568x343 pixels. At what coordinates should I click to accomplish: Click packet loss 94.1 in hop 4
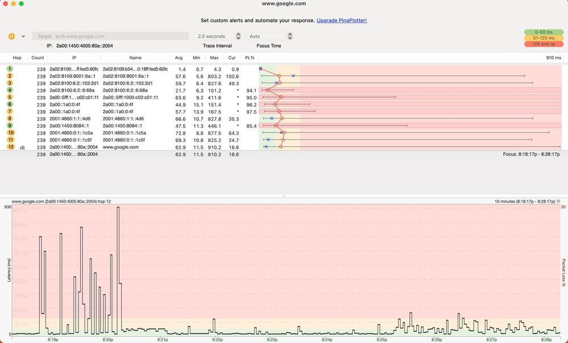pyautogui.click(x=251, y=91)
